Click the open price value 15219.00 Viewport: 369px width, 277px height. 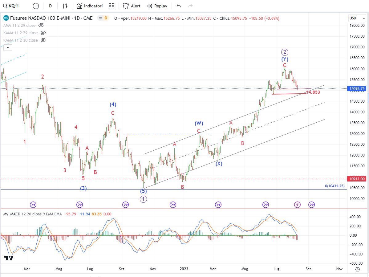coord(138,18)
